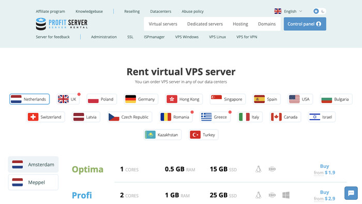Choose the Turkey flag button

click(203, 135)
